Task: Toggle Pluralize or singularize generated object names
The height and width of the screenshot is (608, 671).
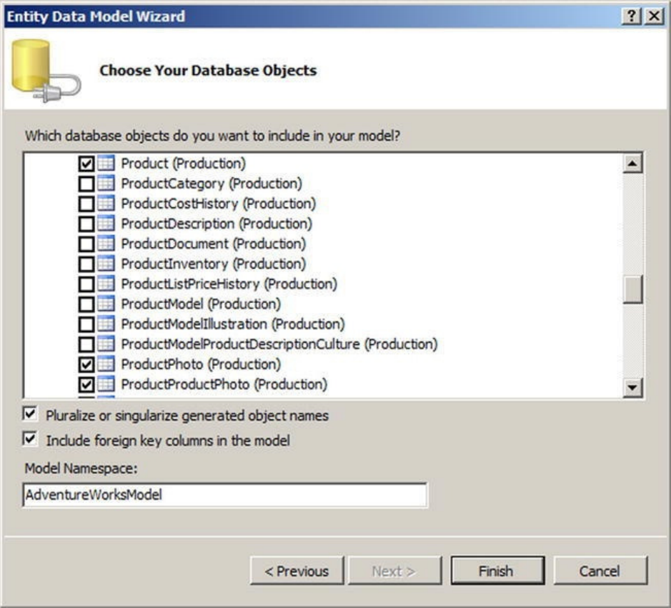Action: pos(30,414)
